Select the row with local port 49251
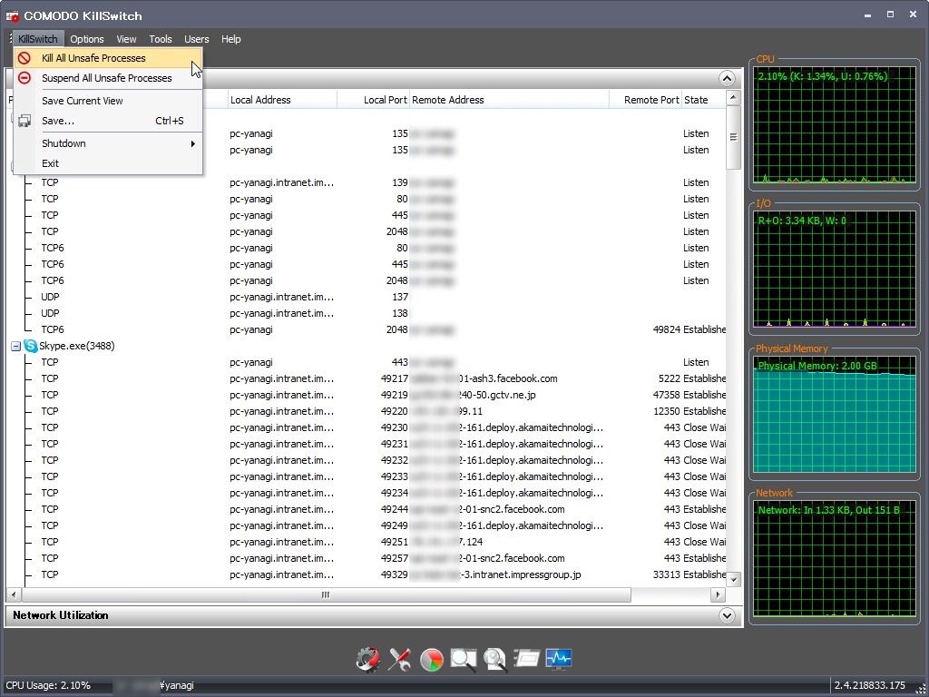 367,542
